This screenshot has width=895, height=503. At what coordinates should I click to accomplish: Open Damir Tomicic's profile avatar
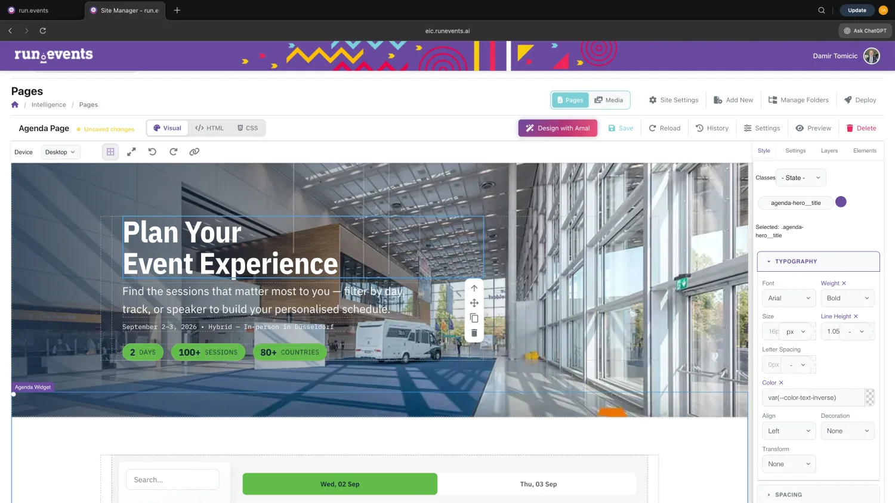point(872,56)
